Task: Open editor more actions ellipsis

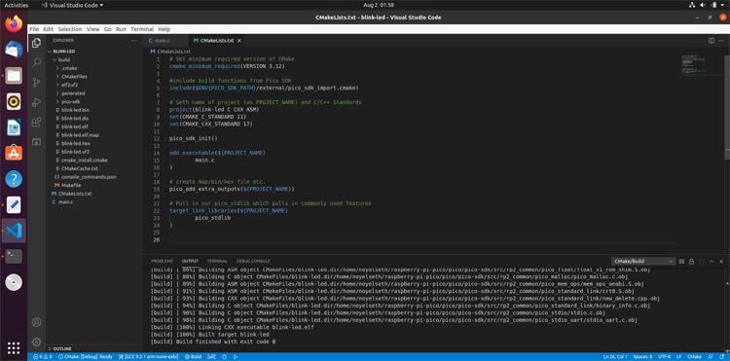Action: 720,41
